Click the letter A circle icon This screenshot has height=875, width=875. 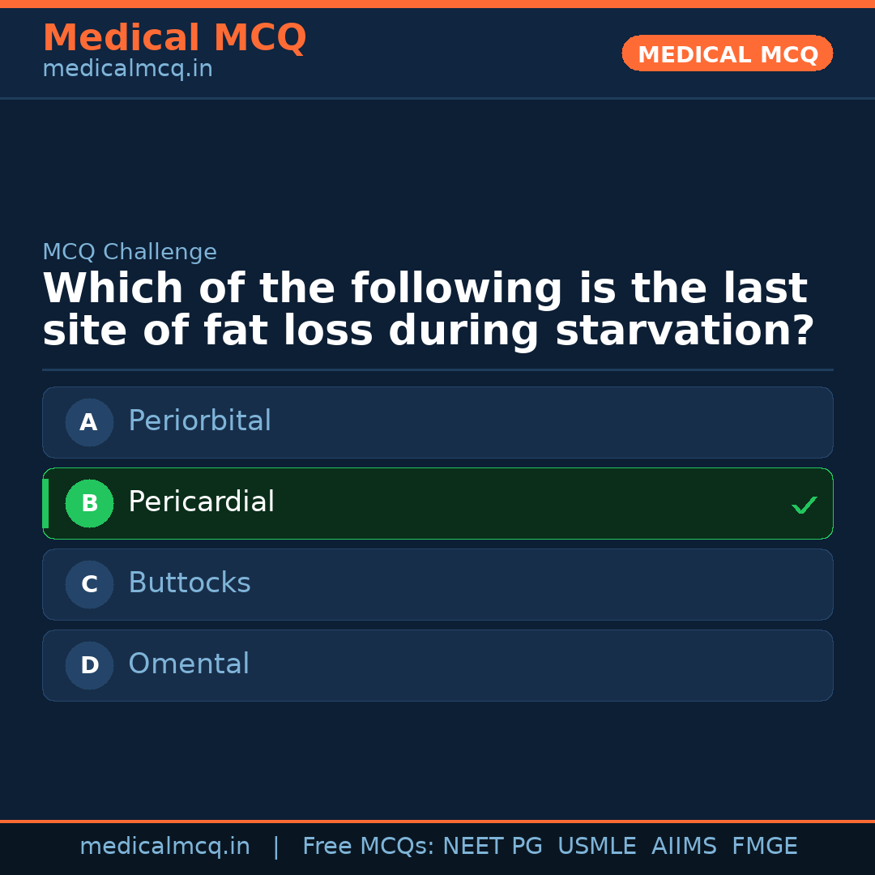click(x=89, y=422)
